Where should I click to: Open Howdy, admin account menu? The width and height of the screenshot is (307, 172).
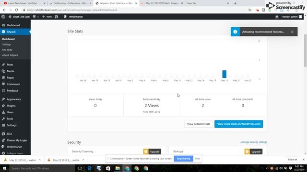pos(292,17)
